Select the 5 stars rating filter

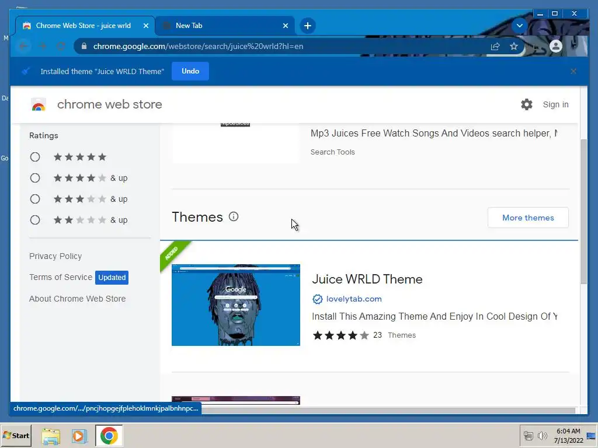tap(35, 157)
